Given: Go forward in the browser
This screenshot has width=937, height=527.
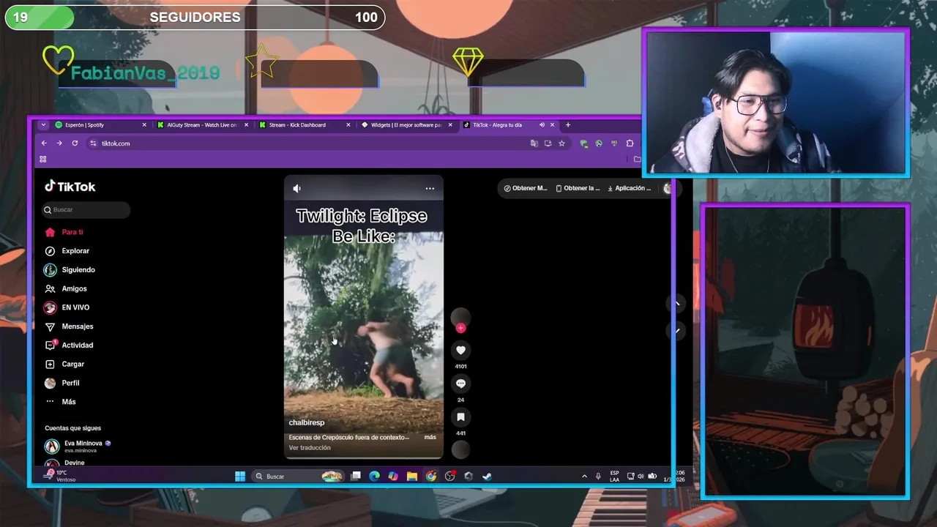Looking at the screenshot, I should (59, 143).
